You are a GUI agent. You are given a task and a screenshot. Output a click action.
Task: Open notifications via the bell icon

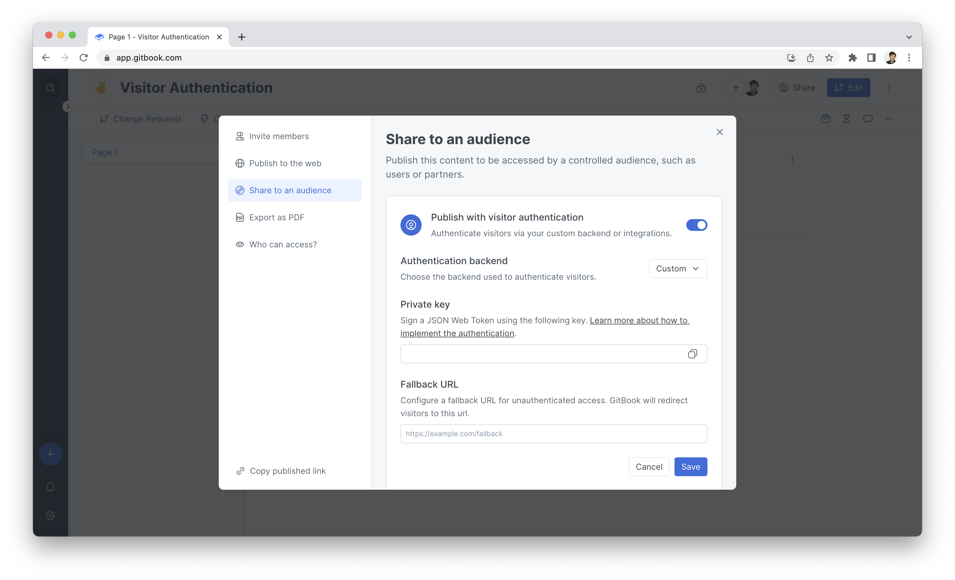pos(50,487)
